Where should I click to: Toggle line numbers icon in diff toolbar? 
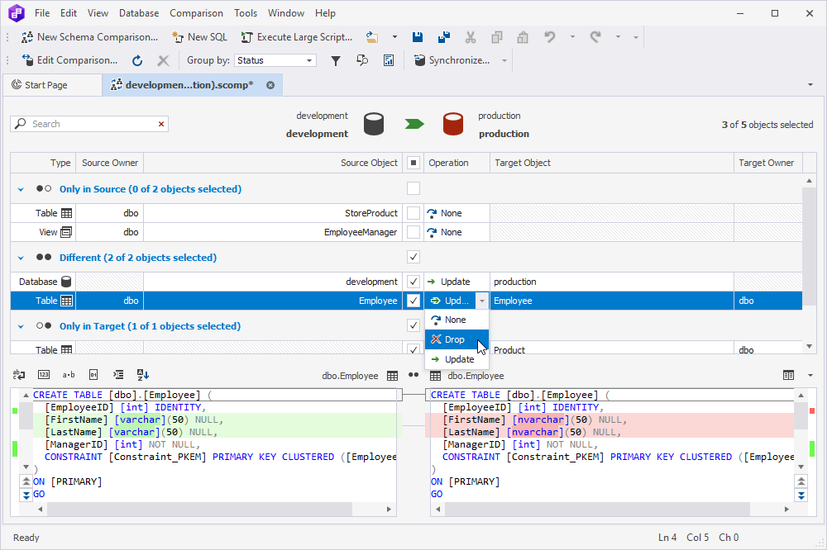tap(44, 375)
